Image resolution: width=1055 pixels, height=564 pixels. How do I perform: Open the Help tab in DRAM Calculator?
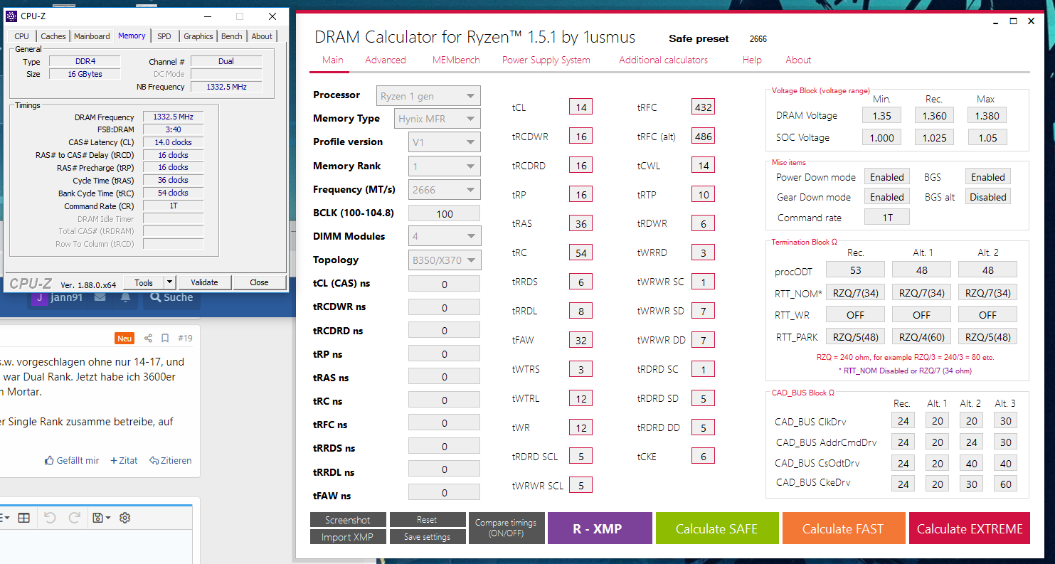click(752, 60)
